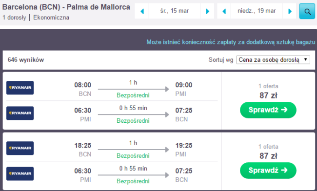Click Ryanair logo of last 06:30 return flight
Viewport: 317px width, 191px height.
pyautogui.click(x=20, y=173)
